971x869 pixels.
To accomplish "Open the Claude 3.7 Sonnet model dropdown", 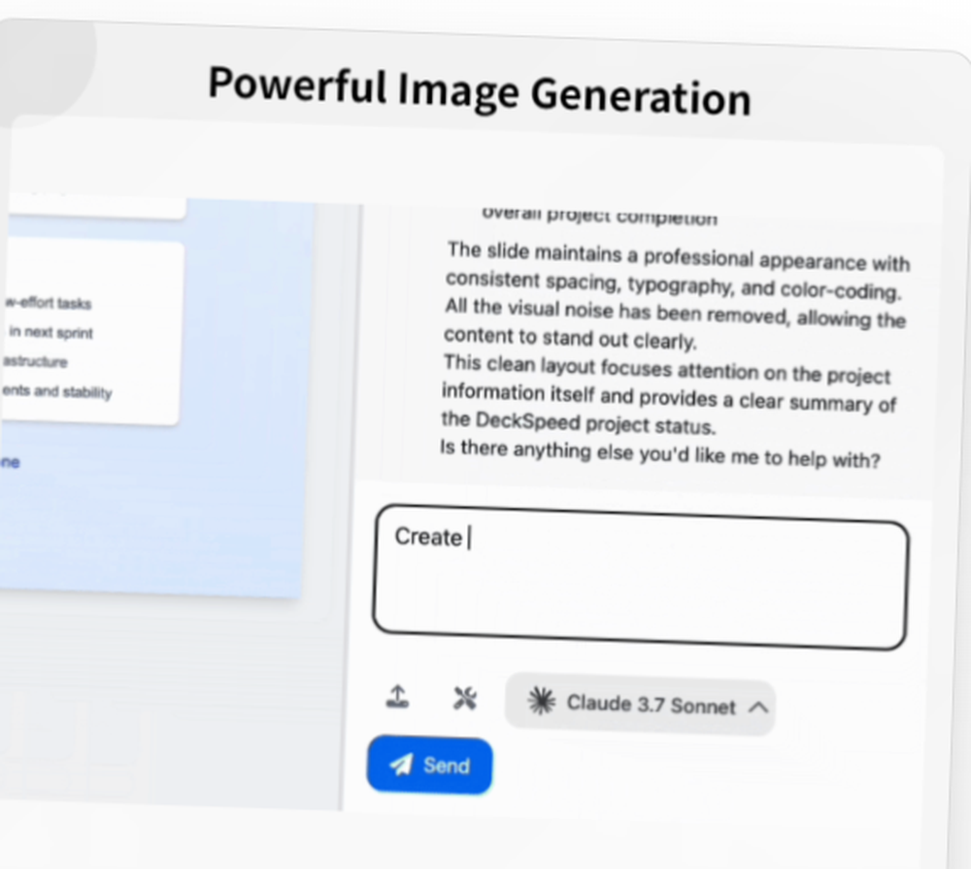I will (640, 704).
